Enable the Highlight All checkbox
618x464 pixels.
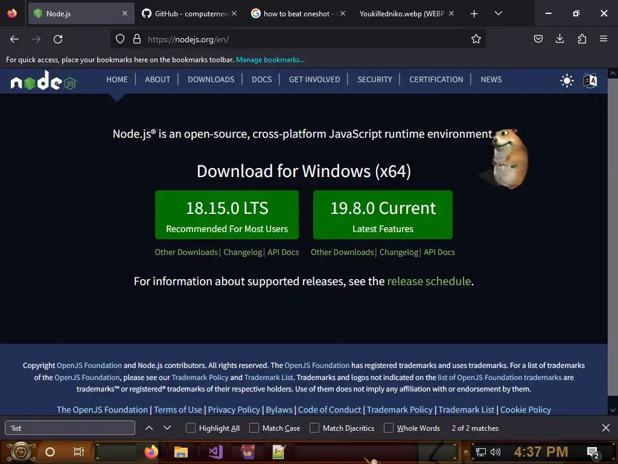coord(190,428)
